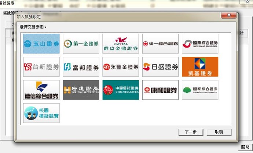Screen dimensions: 253x153
Task: Click the 關閉 button in parent window
Action: coord(245,147)
